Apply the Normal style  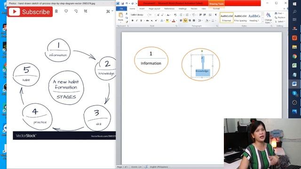pyautogui.click(x=227, y=17)
